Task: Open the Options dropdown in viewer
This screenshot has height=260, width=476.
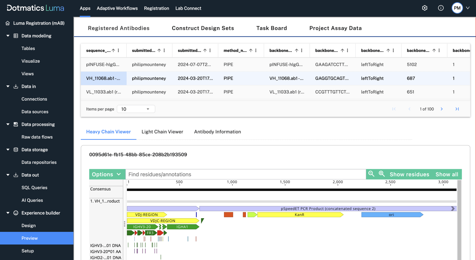Action: (x=107, y=174)
